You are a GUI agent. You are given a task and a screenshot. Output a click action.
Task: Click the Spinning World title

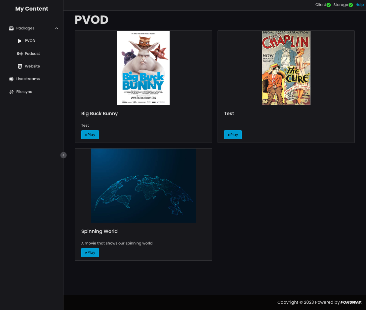click(x=100, y=231)
